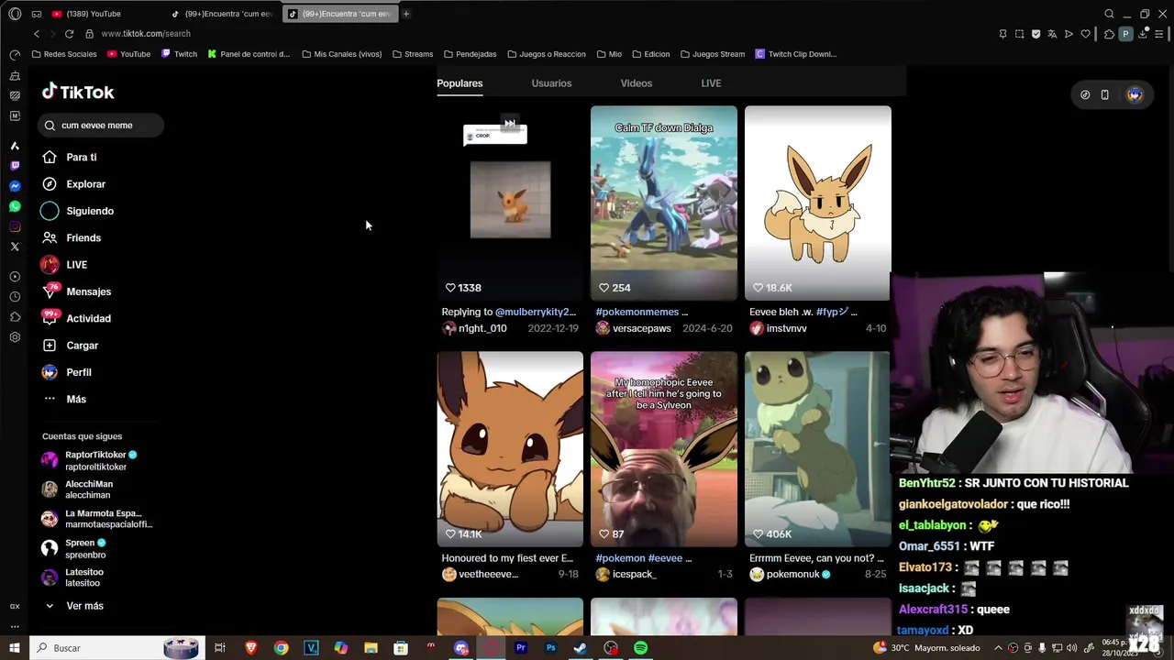Click the Twitch icon in Opera sidebar
This screenshot has width=1174, height=660.
tap(15, 166)
